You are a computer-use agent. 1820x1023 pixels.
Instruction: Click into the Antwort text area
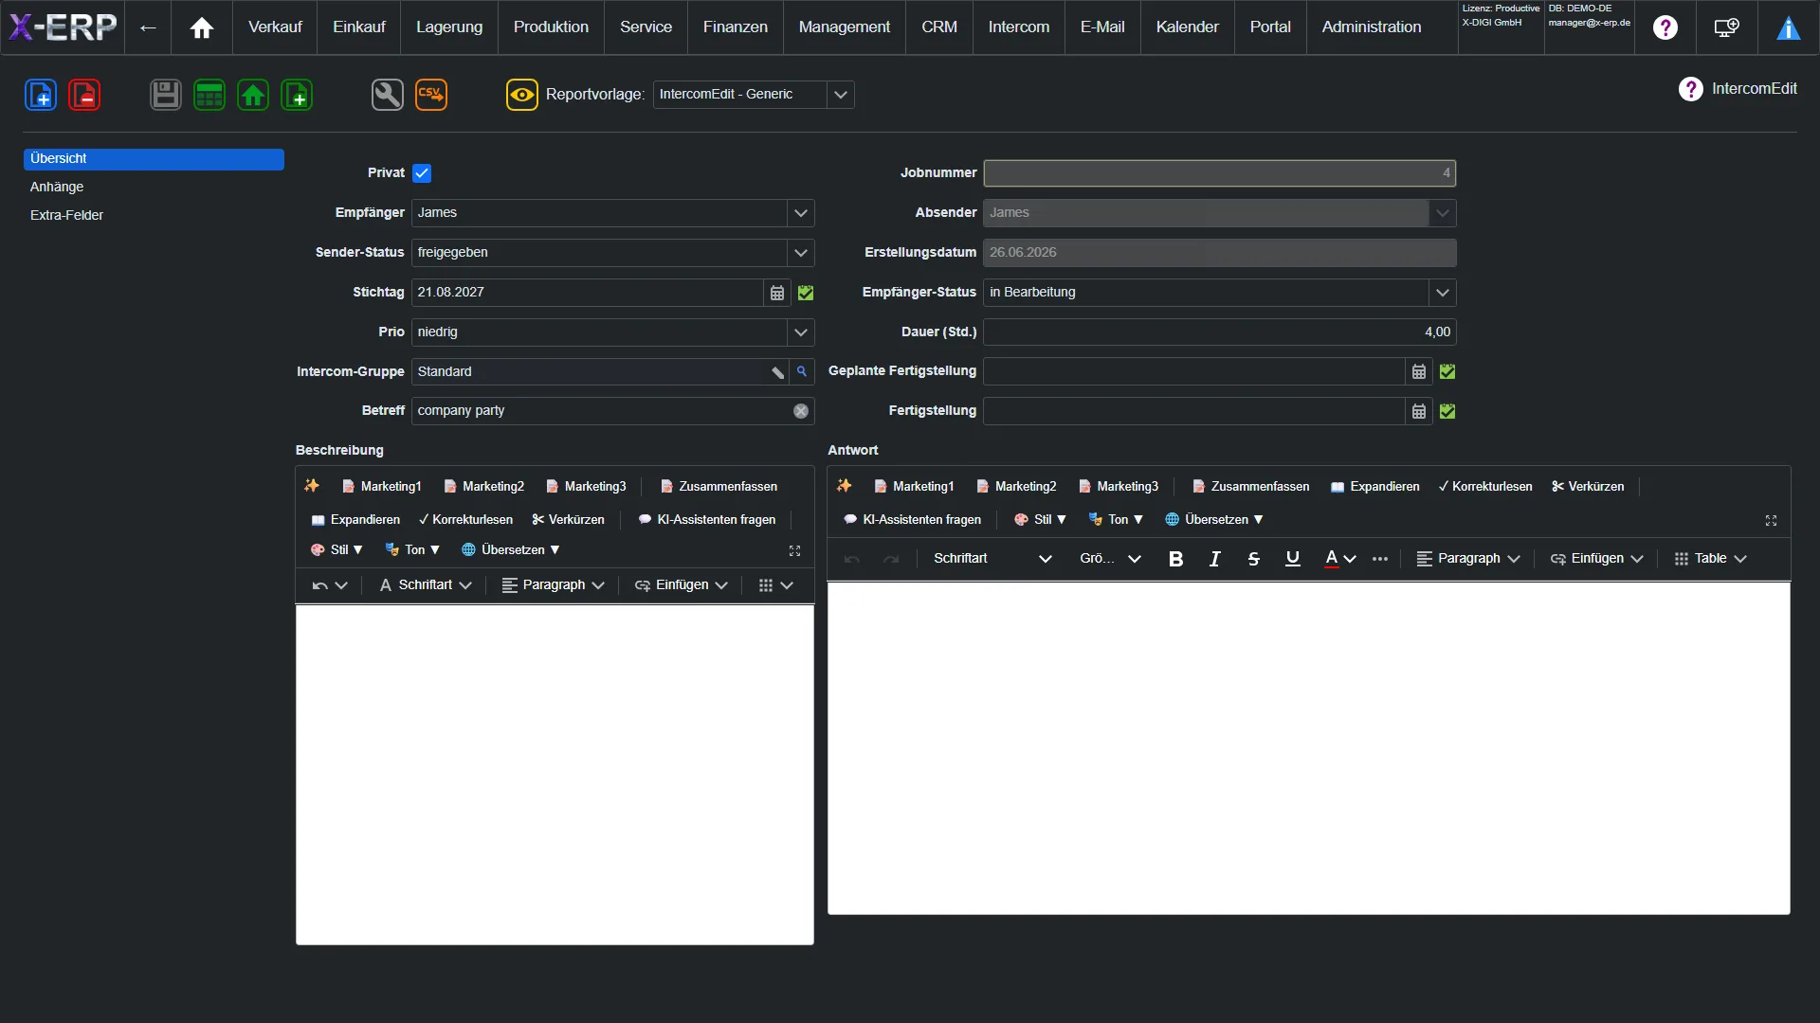(1308, 748)
